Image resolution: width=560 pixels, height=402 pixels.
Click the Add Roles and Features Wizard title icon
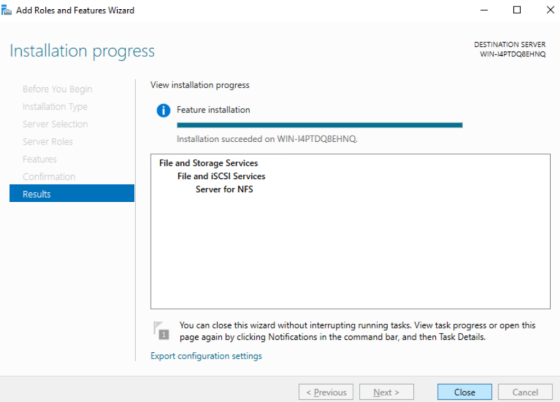pyautogui.click(x=8, y=9)
